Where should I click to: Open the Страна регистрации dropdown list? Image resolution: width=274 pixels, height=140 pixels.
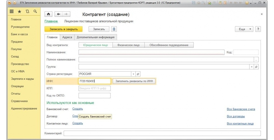coord(133,74)
